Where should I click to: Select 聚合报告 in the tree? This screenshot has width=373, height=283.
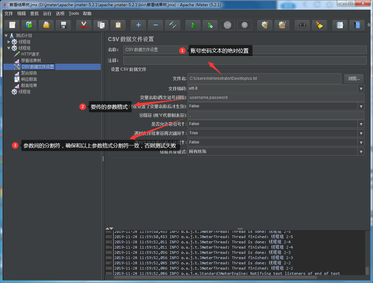coord(29,73)
